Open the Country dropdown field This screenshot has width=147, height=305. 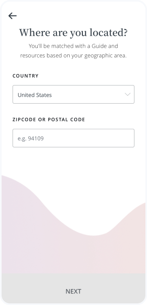coord(73,94)
